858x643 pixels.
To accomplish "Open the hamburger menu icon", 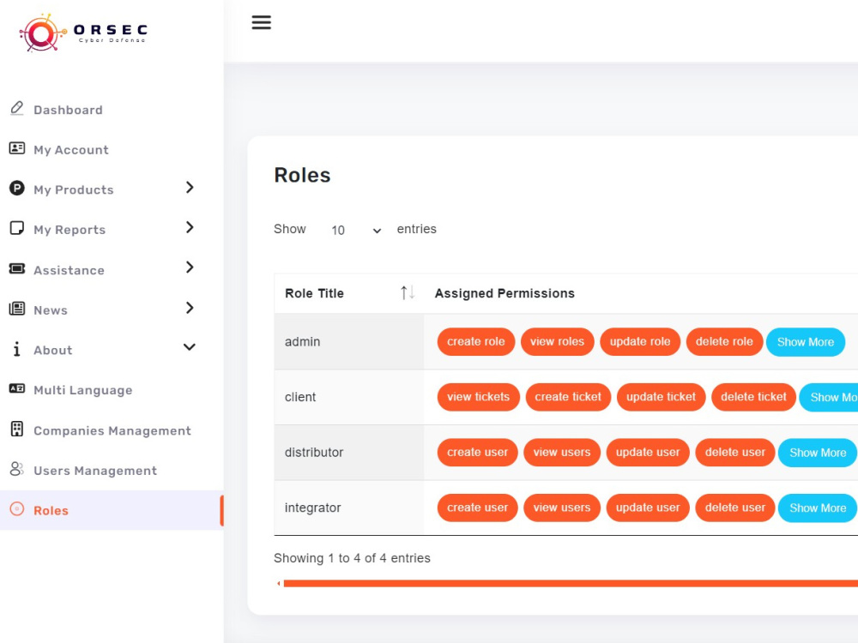I will click(261, 22).
